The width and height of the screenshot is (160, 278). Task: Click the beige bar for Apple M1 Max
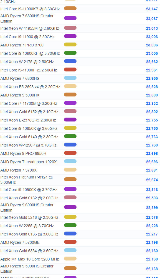click(70, 259)
